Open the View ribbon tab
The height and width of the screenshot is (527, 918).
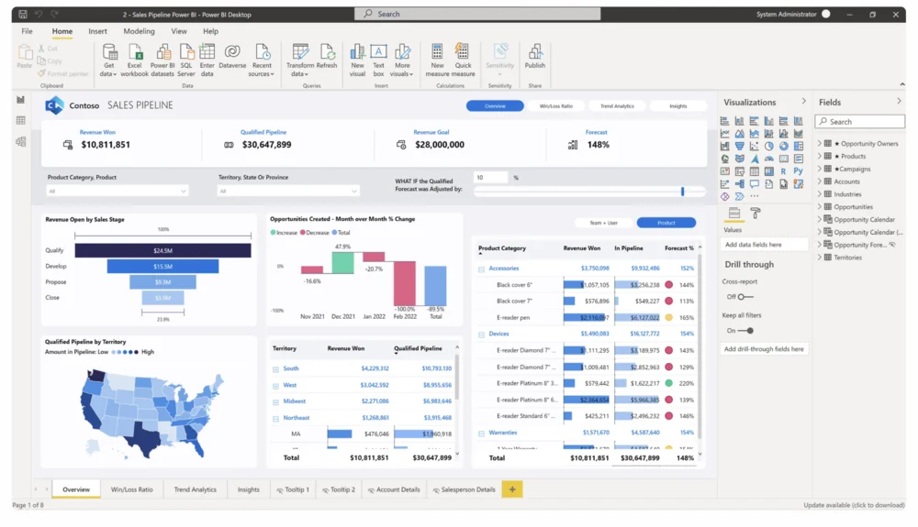tap(179, 31)
